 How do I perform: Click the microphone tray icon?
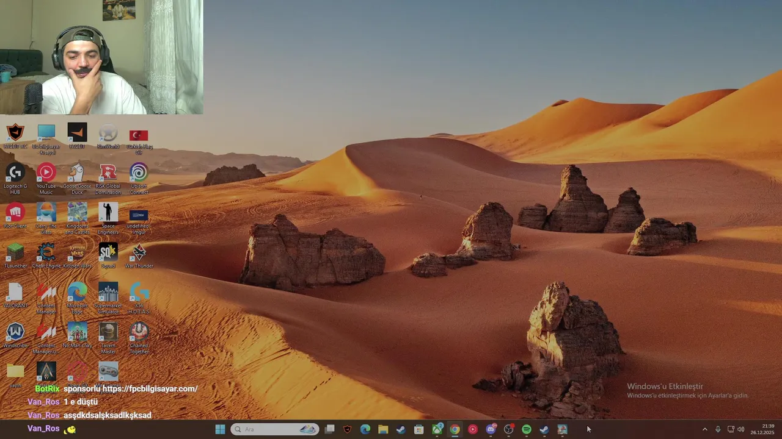pos(718,429)
